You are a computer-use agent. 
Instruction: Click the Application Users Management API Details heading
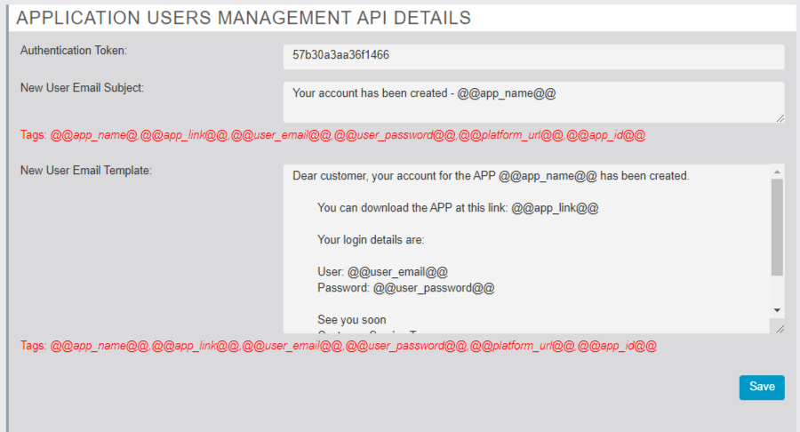244,18
